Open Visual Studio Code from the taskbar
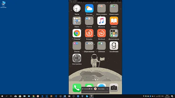 (x=56, y=96)
